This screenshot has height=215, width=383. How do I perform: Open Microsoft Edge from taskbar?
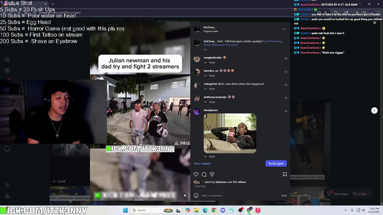[205, 210]
